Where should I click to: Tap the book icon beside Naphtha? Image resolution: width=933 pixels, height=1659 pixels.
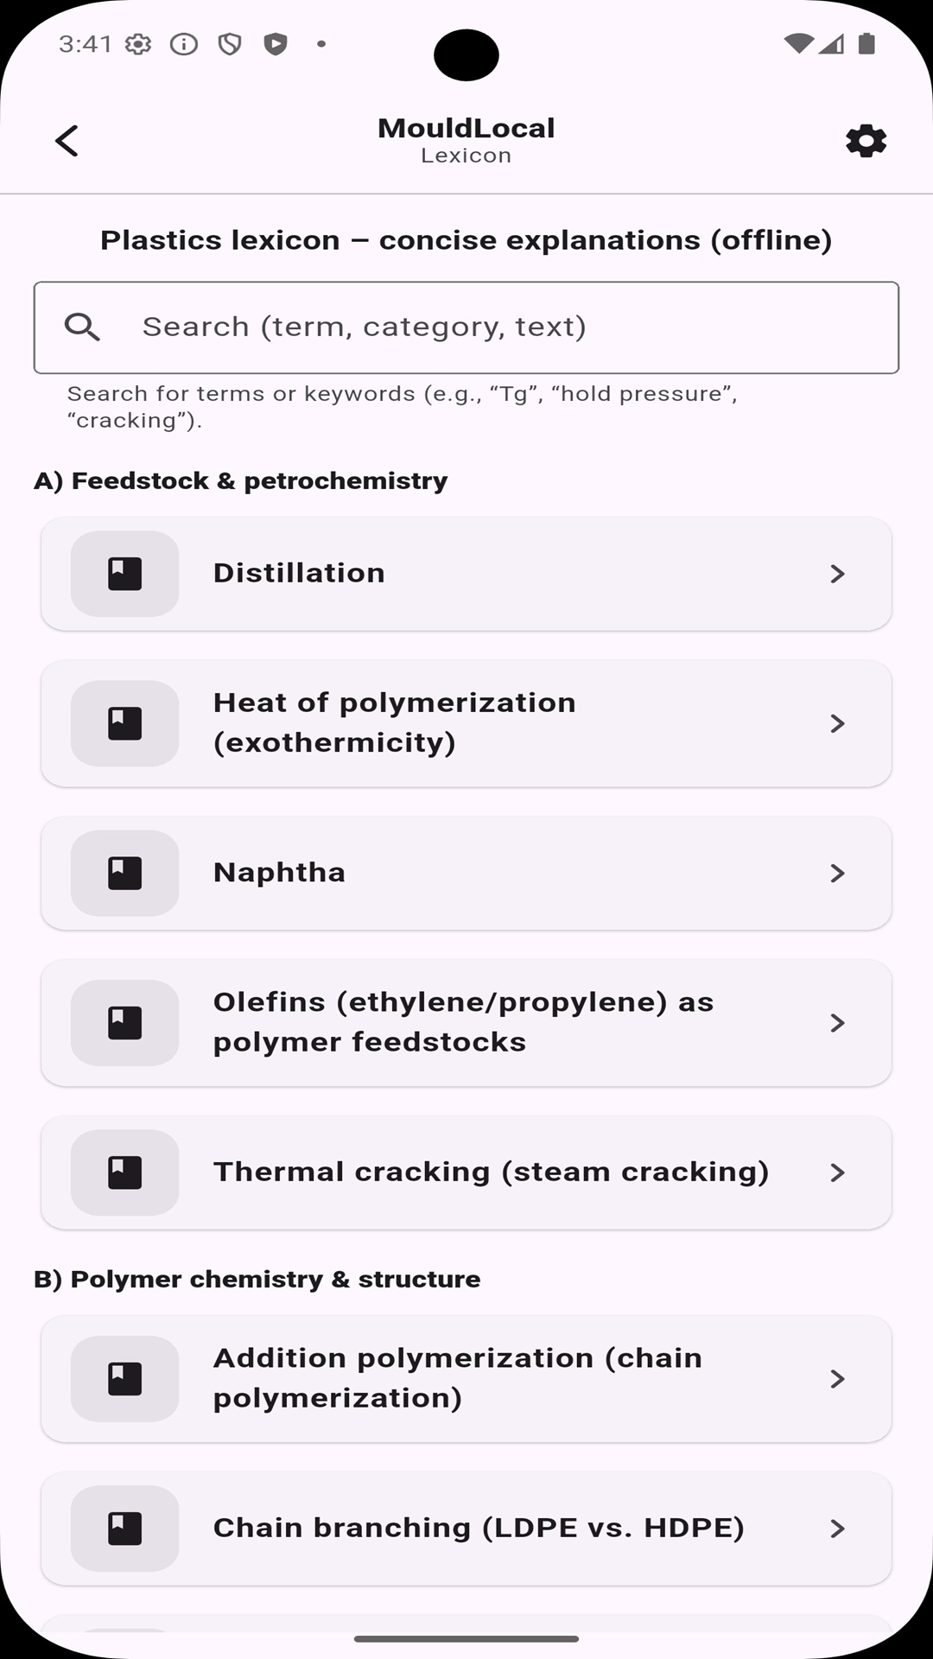coord(124,873)
